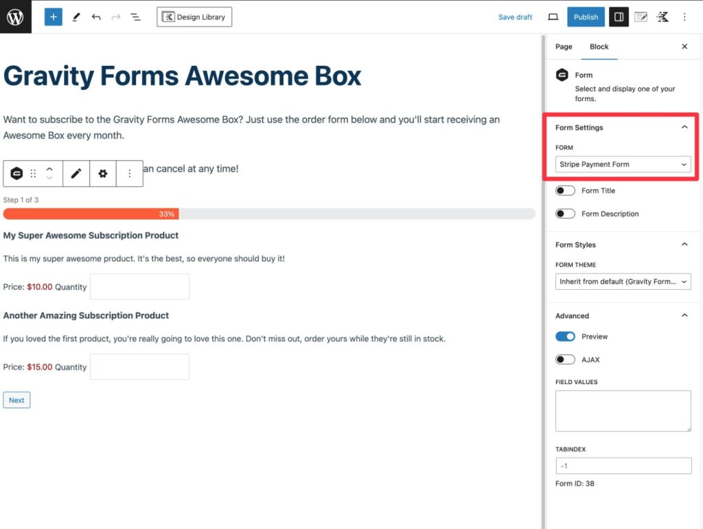
Task: Open the Document Overview list view
Action: 135,16
